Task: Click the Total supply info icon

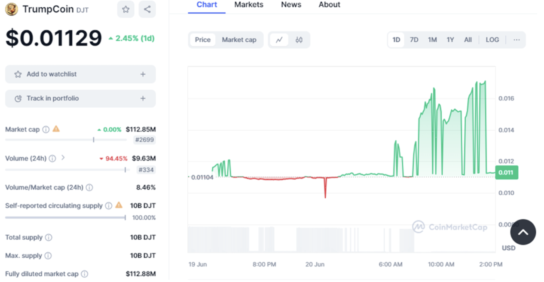Action: (x=49, y=237)
